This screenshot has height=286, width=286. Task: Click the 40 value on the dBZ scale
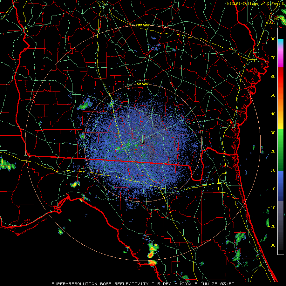pos(273,114)
